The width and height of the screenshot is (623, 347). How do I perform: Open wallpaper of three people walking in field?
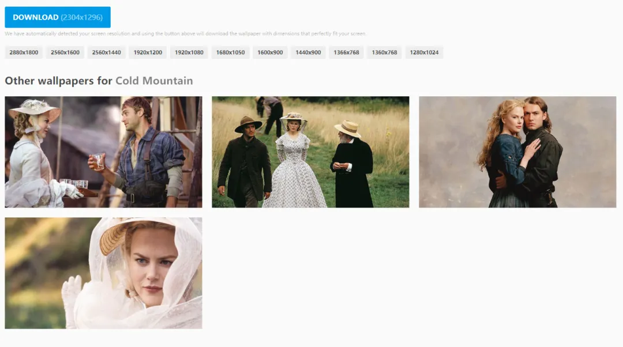310,152
